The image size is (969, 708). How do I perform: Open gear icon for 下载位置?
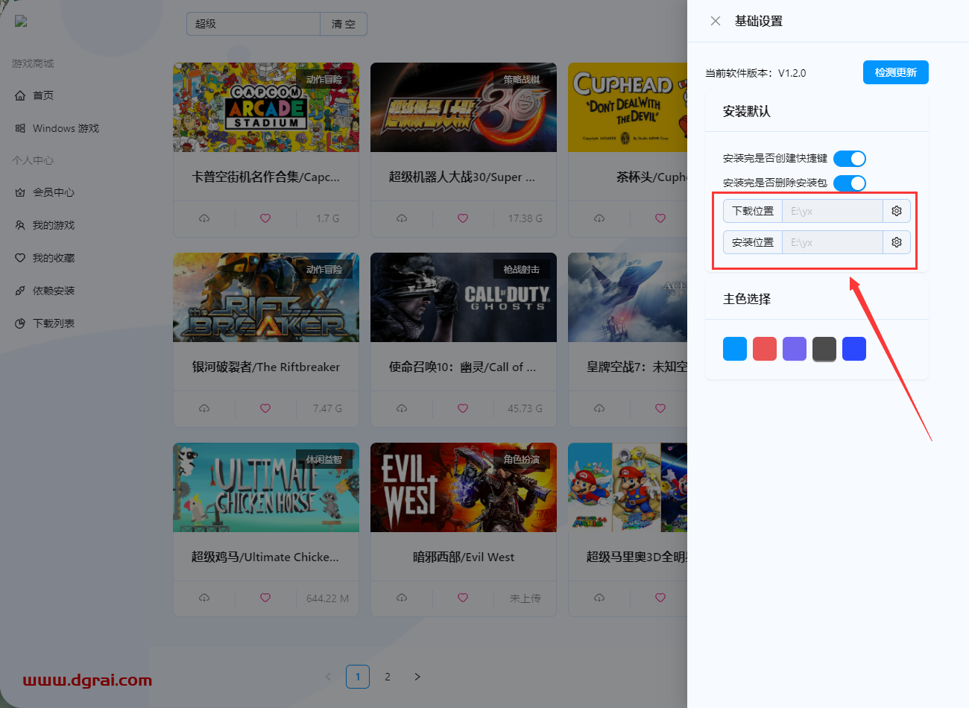pos(897,211)
